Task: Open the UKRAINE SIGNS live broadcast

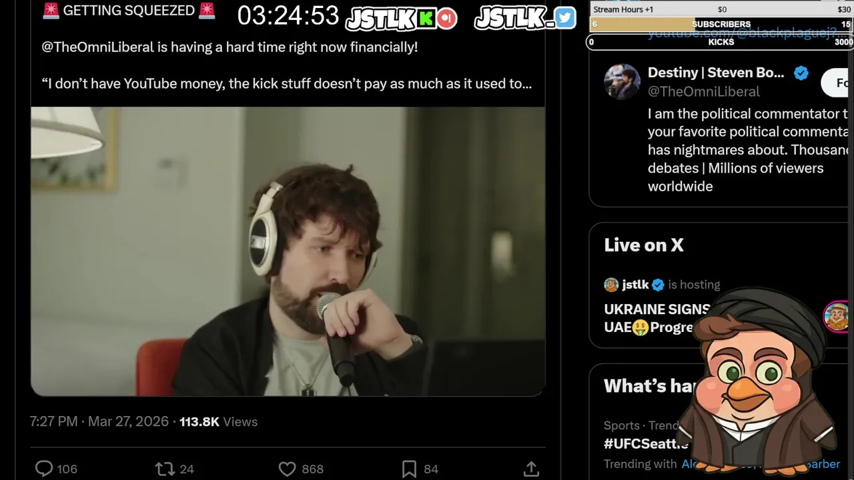Action: [x=657, y=318]
